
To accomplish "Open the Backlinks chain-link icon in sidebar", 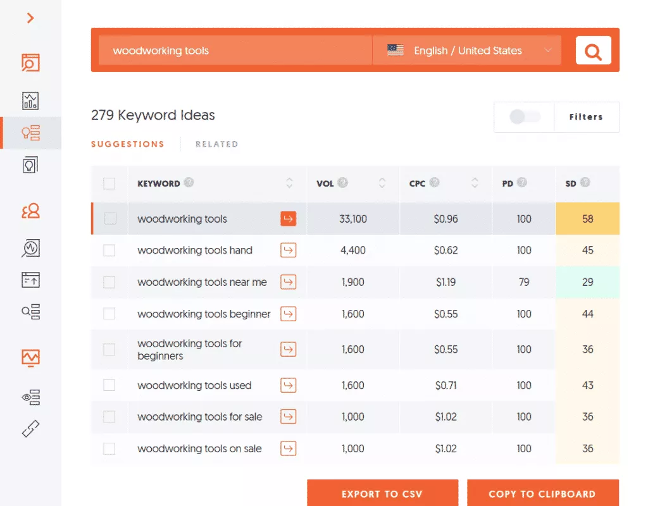I will click(x=30, y=429).
